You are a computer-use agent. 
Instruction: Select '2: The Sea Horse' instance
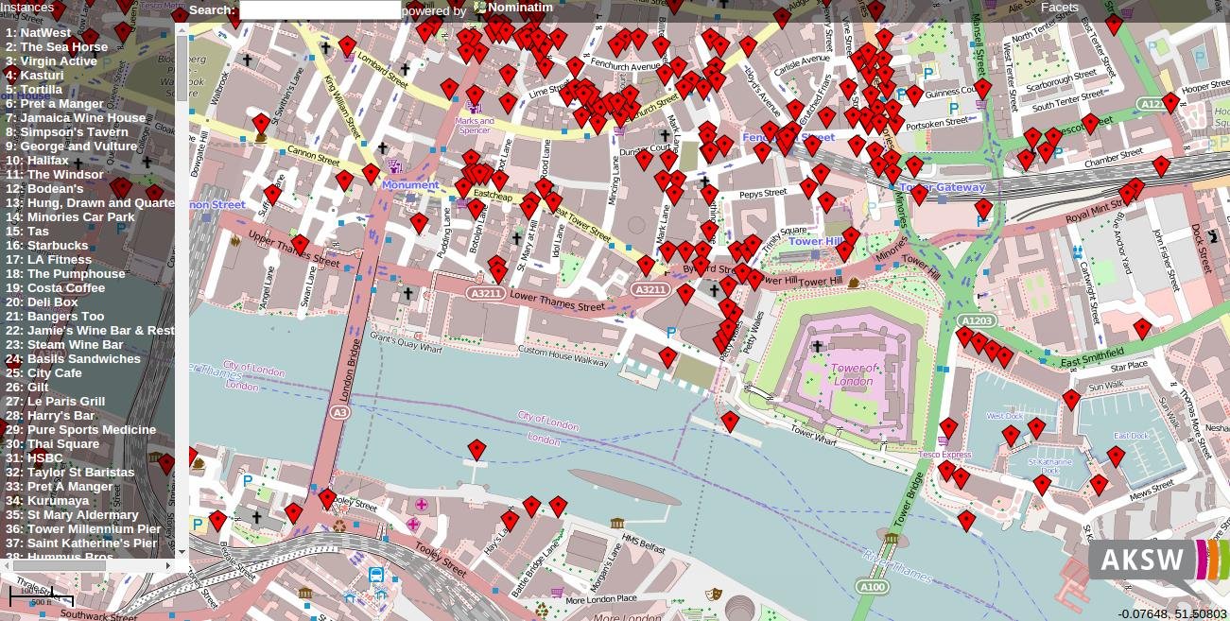pyautogui.click(x=57, y=46)
